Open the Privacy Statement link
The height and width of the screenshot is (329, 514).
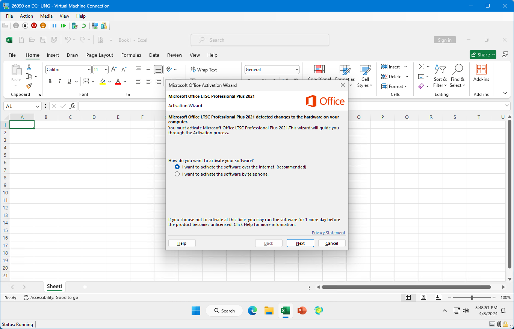(x=328, y=233)
